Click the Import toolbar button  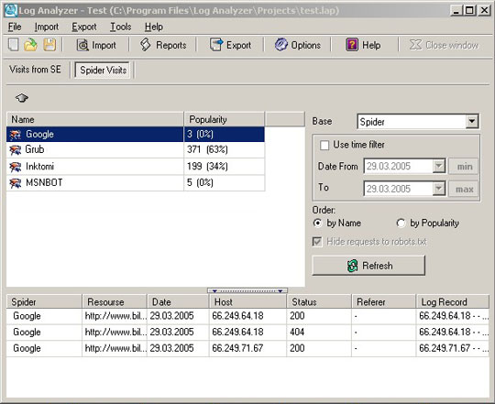coord(96,45)
